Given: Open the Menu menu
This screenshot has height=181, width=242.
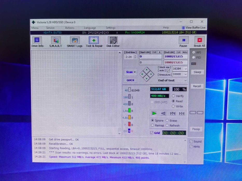Looking at the screenshot, I should tap(35, 28).
